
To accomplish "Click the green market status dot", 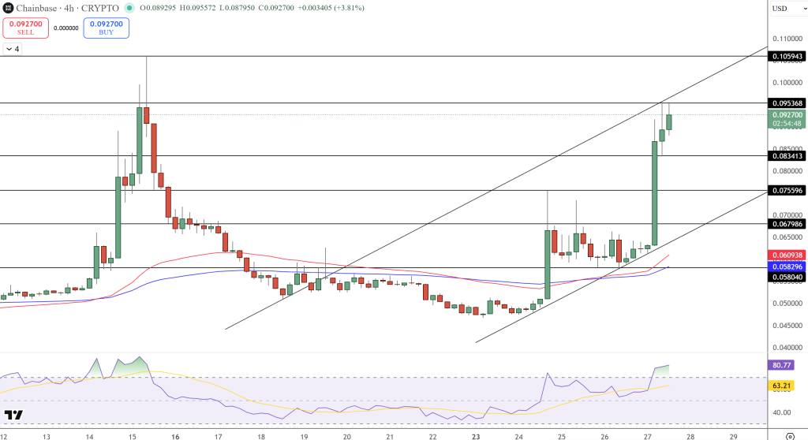I will pos(129,8).
